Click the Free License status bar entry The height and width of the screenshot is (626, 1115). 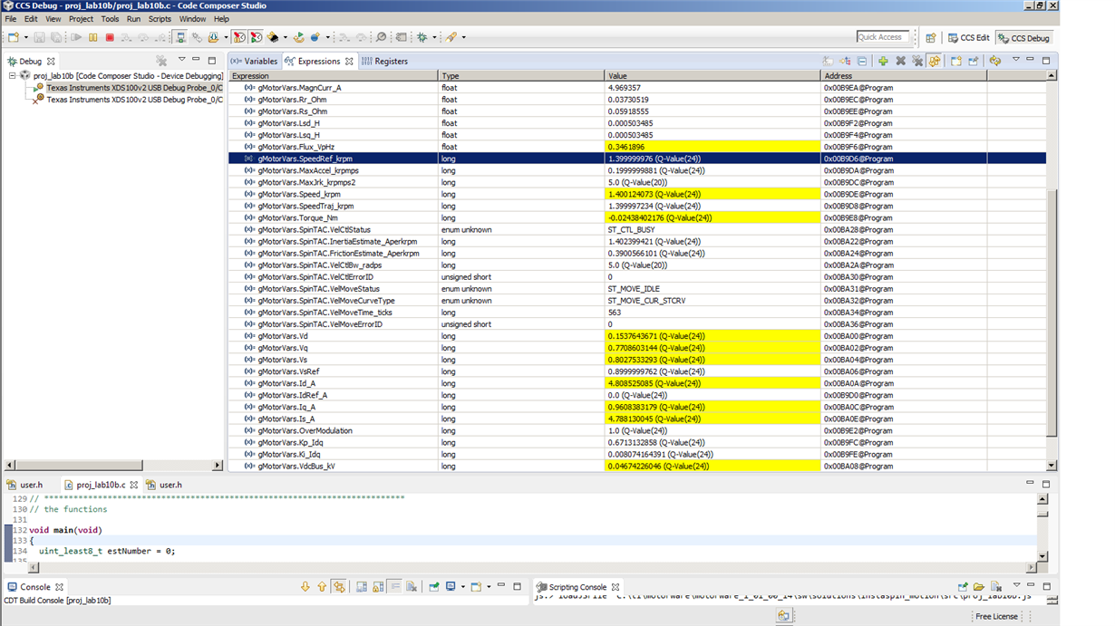coord(996,616)
